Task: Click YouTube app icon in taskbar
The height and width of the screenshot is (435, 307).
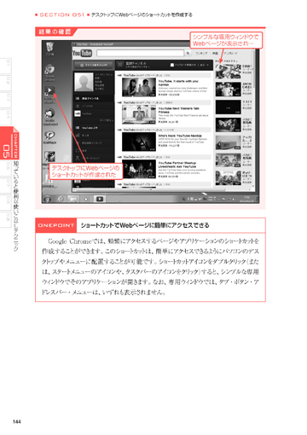Action: [x=100, y=199]
